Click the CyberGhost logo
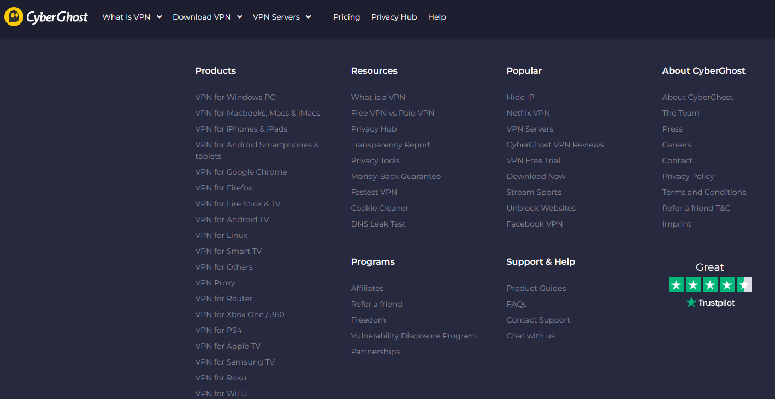The image size is (775, 399). click(x=46, y=17)
